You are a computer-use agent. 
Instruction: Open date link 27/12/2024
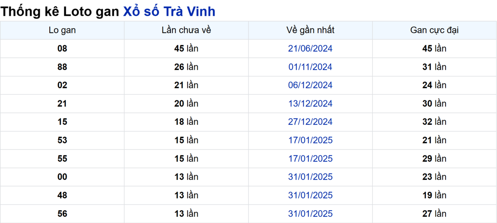tap(310, 122)
